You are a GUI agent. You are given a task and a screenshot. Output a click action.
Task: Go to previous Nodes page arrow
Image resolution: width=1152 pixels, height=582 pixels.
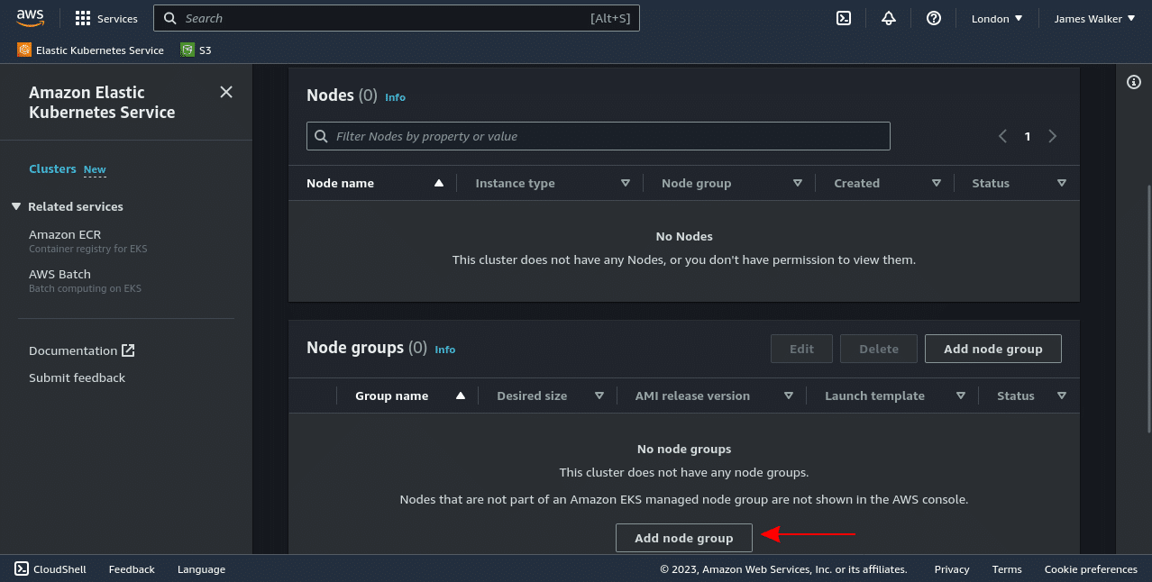point(1002,136)
